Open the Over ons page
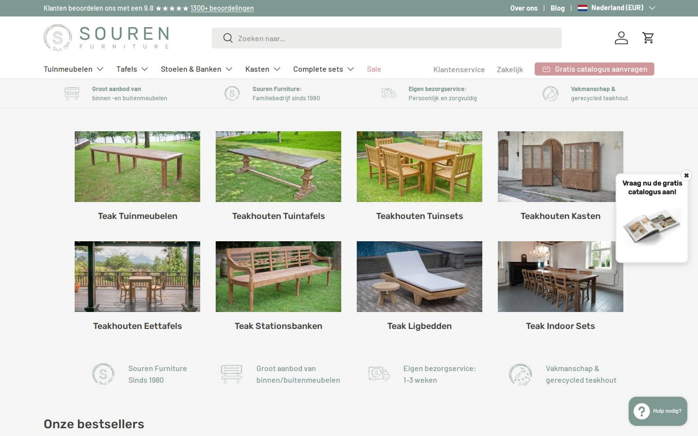 pos(523,8)
